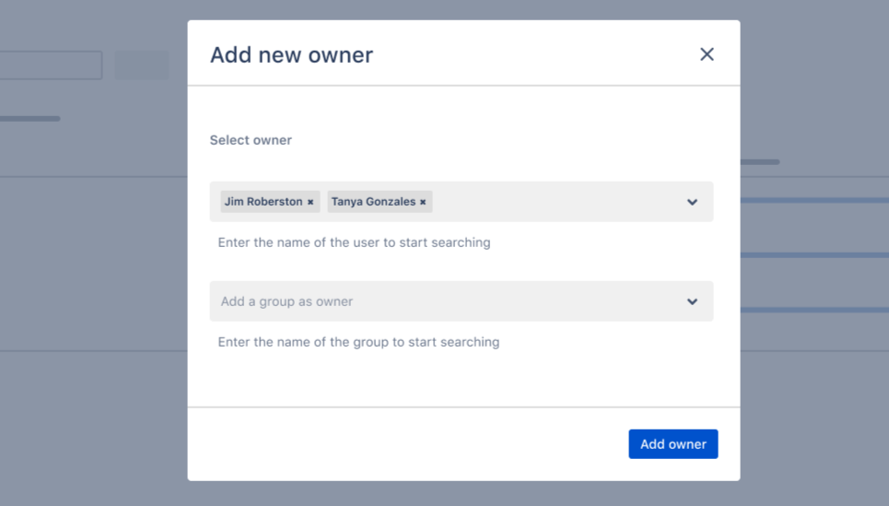This screenshot has width=889, height=506.
Task: Click the bottom blue line right of dialog
Action: (814, 310)
